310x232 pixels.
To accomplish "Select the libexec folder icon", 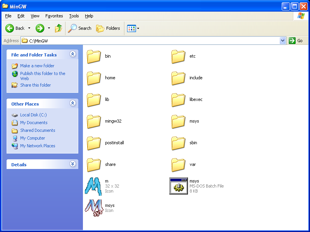I will tap(178, 100).
